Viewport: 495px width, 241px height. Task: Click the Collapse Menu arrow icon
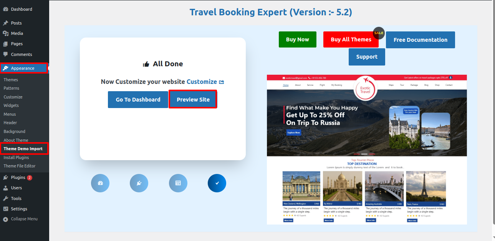coord(5,219)
